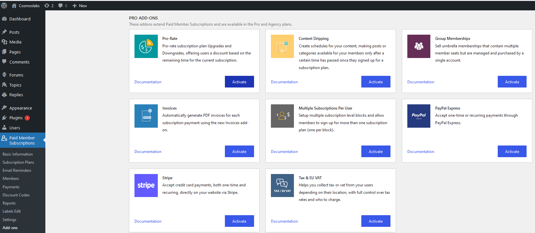
Task: Activate the Pro-Rate add-on
Action: pyautogui.click(x=239, y=82)
